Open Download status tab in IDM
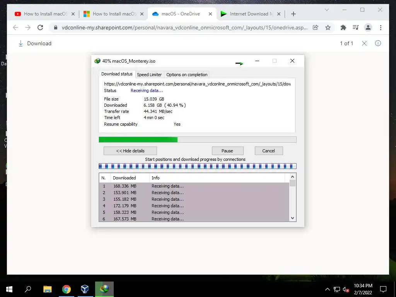 (x=117, y=74)
